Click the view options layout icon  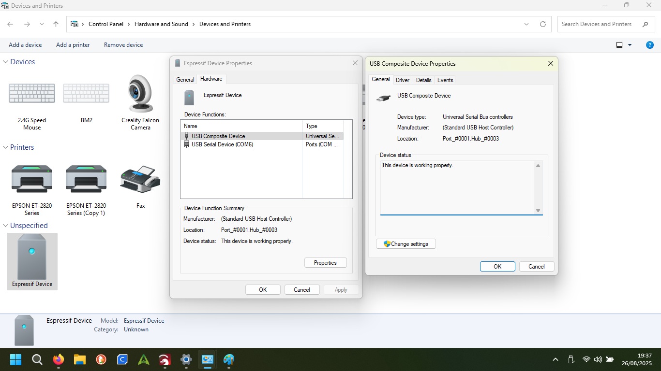tap(619, 45)
